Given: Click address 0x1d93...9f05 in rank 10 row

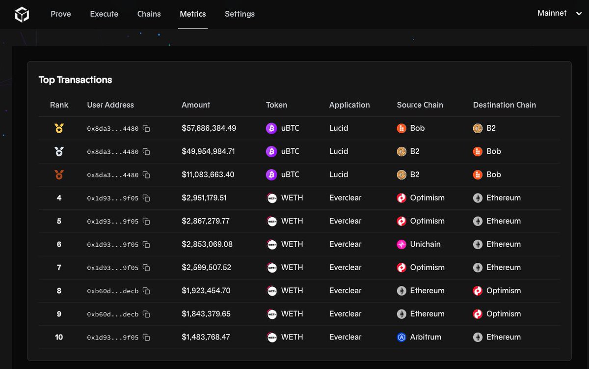Looking at the screenshot, I should coord(112,338).
